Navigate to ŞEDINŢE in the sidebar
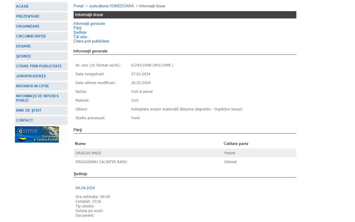Viewport: 355px width, 222px height. point(23,56)
